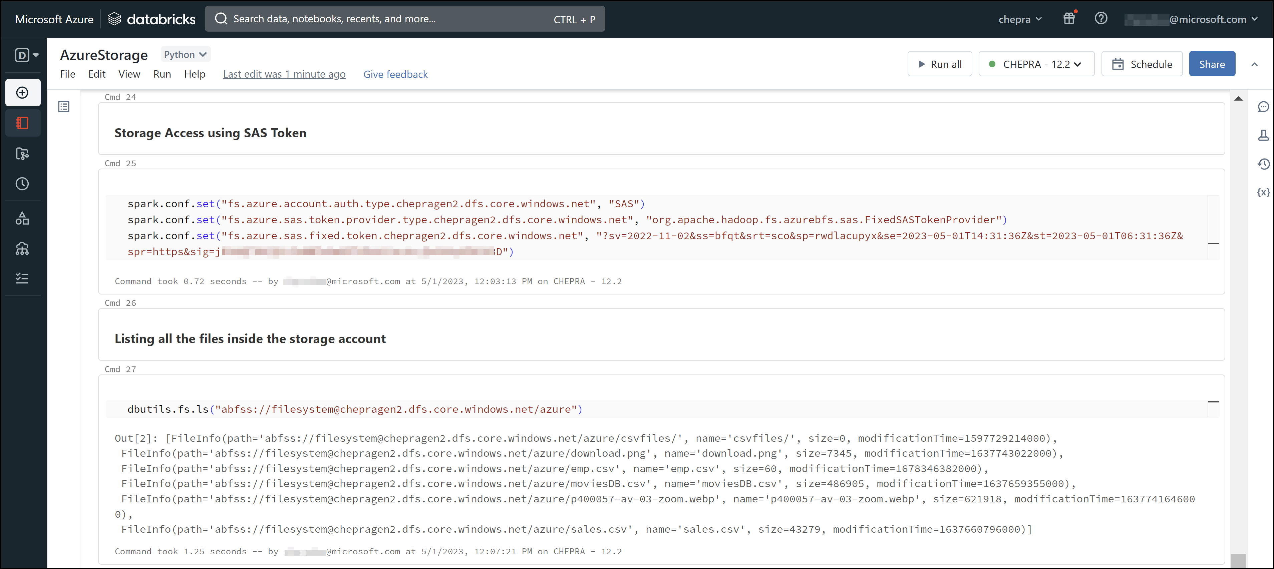Open the MLflow experiment flask icon
Image resolution: width=1274 pixels, height=569 pixels.
[1263, 135]
